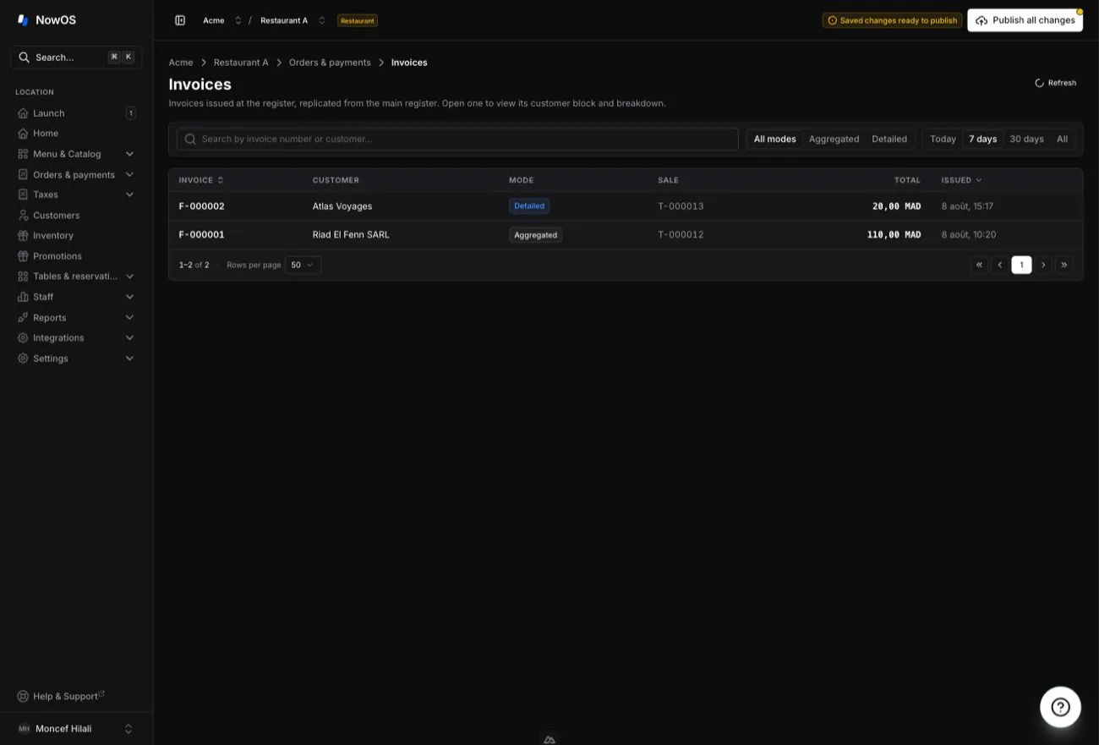
Task: Sort by the INVOICE column header
Action: [201, 180]
